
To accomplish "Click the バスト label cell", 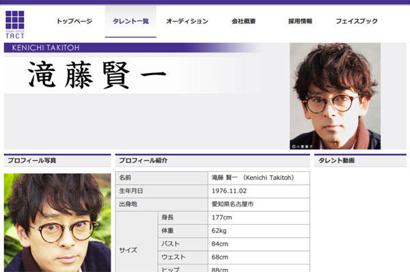I will pos(183,244).
